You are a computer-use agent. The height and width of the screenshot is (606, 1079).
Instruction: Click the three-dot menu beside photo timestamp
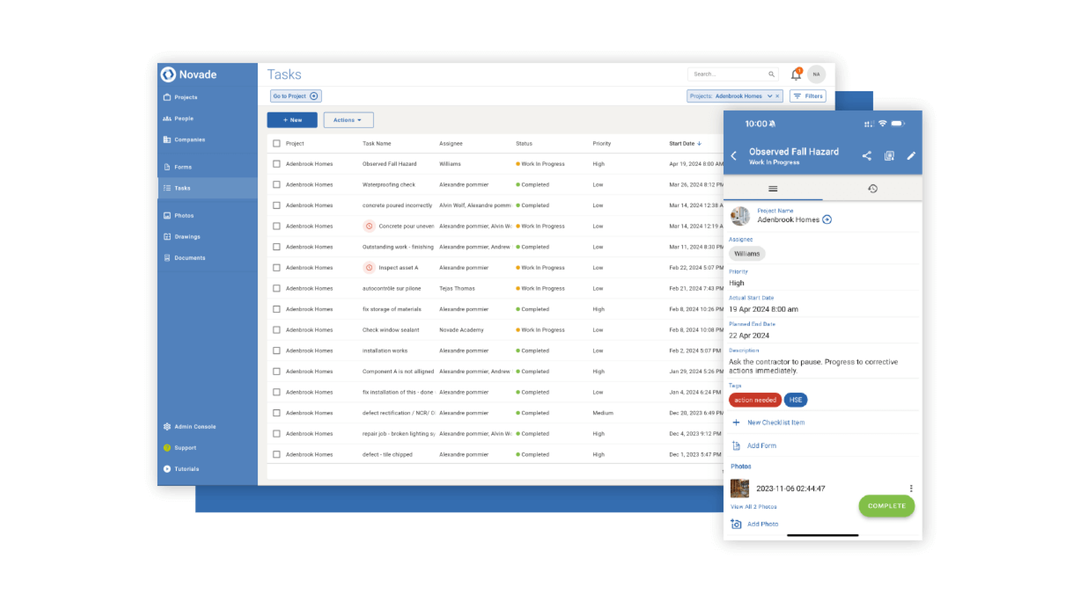coord(911,488)
